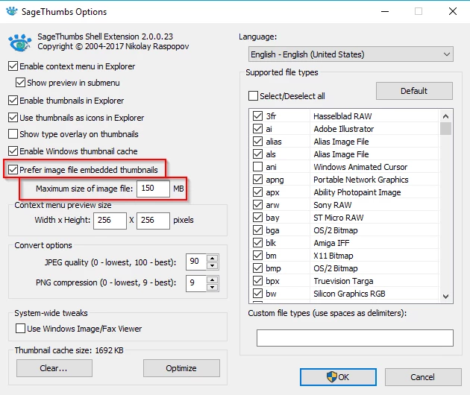This screenshot has width=470, height=395.
Task: Click the file types list scroll down arrow
Action: [445, 297]
